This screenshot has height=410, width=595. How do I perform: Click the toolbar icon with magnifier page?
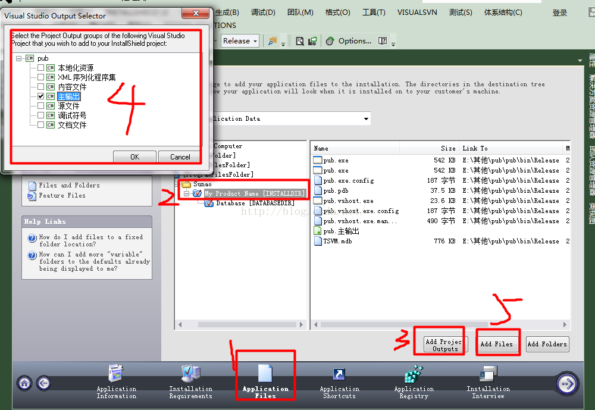pos(300,41)
